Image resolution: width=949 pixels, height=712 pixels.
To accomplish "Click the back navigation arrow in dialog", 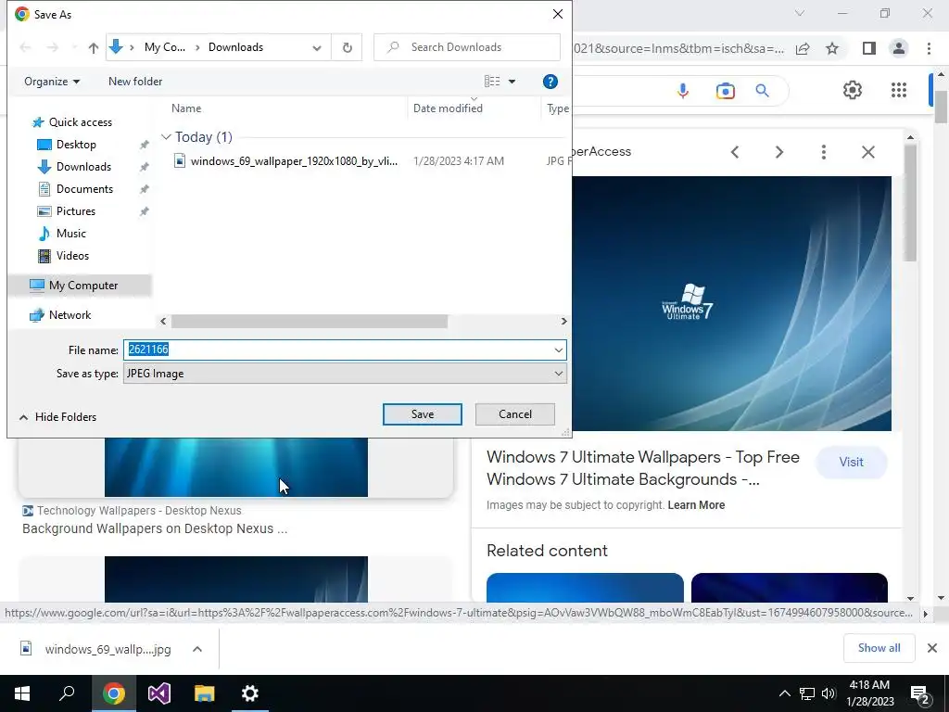I will pyautogui.click(x=25, y=47).
